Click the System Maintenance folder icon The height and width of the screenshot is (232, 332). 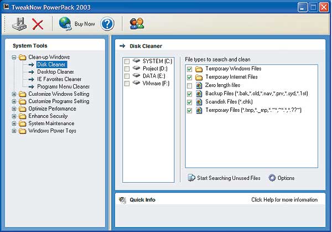point(23,123)
